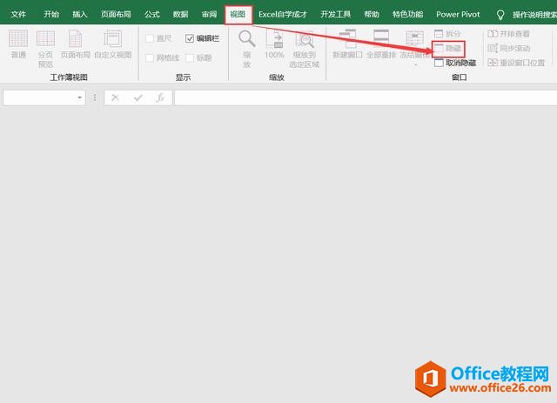Switch to the 审阅 (Review) tab
Screen dimensions: 557x403
click(209, 14)
